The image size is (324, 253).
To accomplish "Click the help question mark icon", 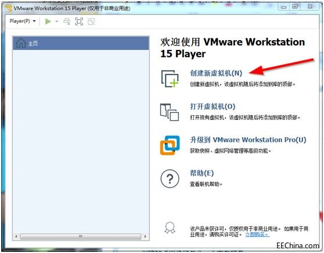I will pos(170,179).
